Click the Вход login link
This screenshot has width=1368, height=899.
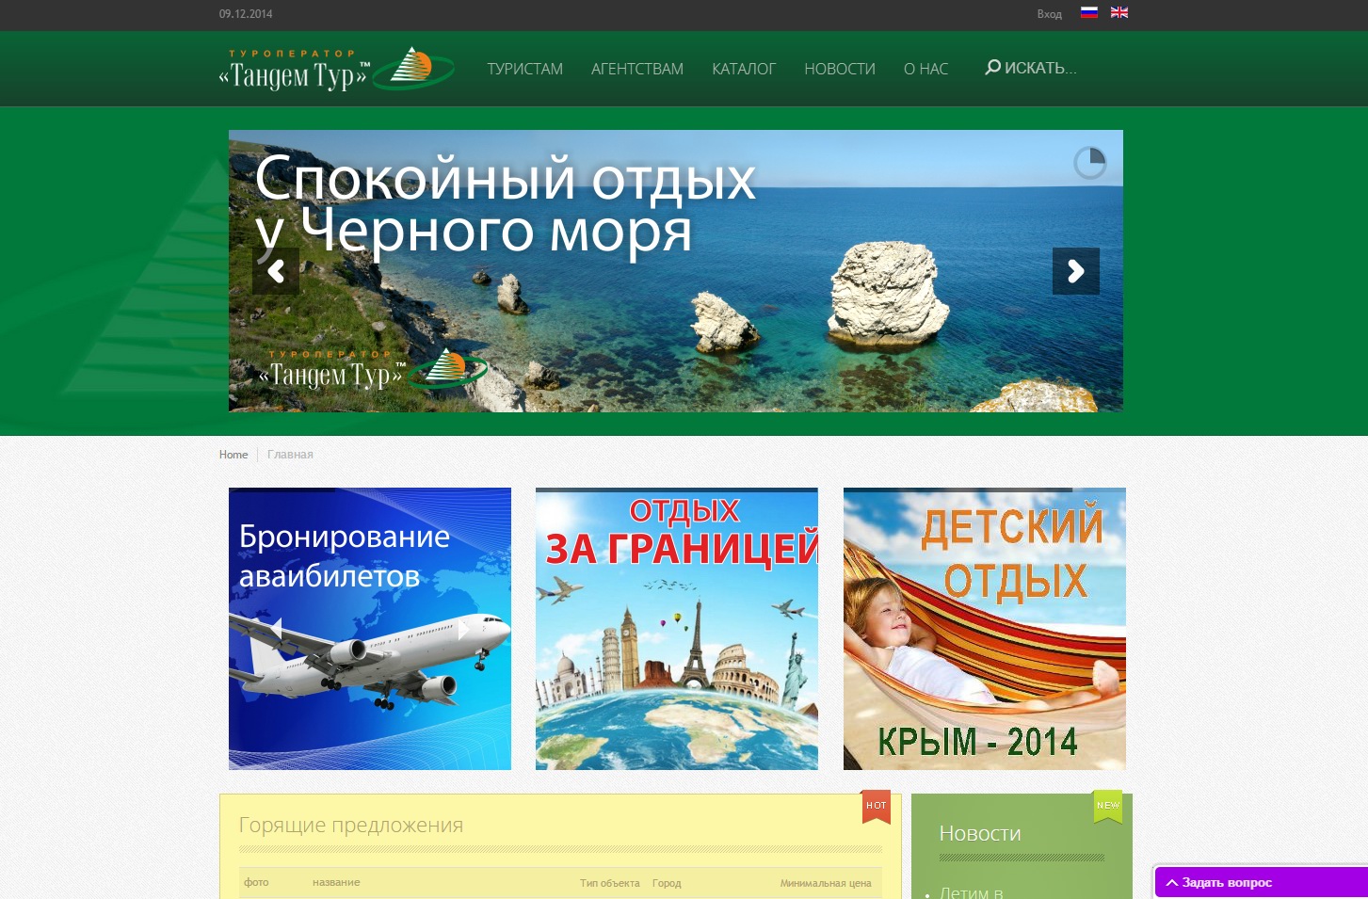(1049, 14)
